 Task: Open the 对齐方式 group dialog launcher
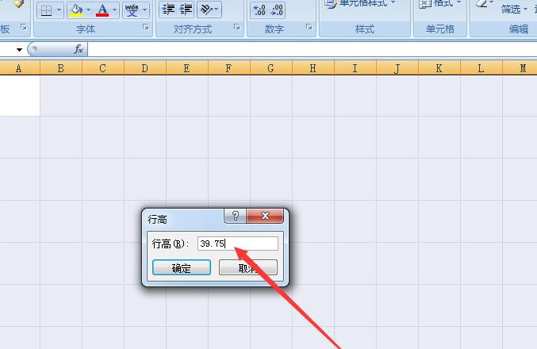coord(237,27)
